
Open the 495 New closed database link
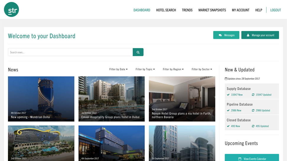[235, 126]
